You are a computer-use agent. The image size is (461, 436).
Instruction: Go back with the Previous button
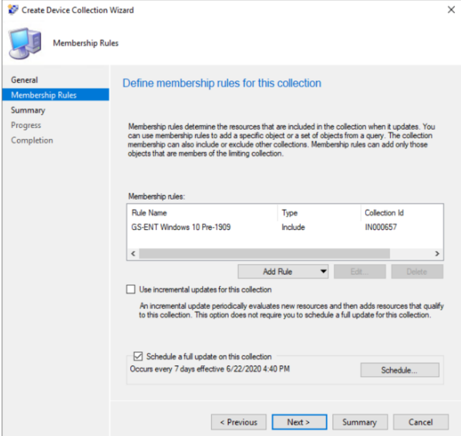(x=239, y=422)
